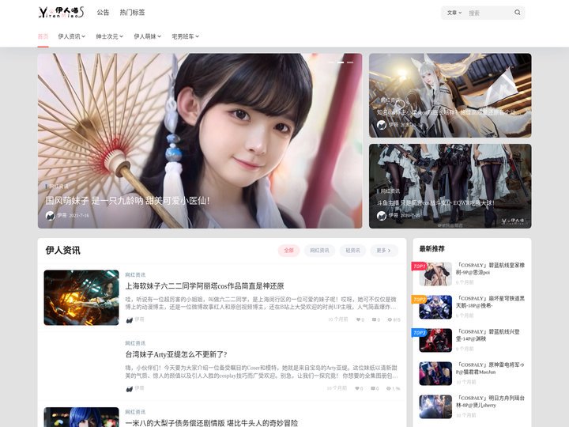Expand the 伊人萌妹 nav menu
This screenshot has width=569, height=427.
[147, 36]
